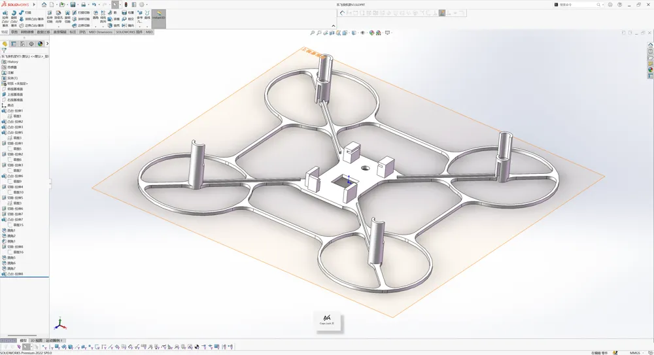
Task: Open the SOLIDWORKS Resources task pane icon
Action: [x=651, y=45]
